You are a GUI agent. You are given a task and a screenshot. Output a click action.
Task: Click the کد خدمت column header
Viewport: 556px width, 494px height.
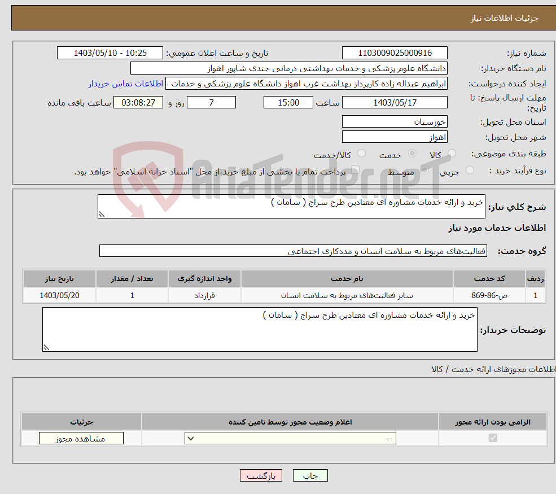click(489, 279)
